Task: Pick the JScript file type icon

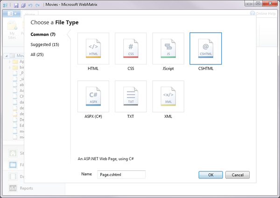Action: pyautogui.click(x=168, y=49)
